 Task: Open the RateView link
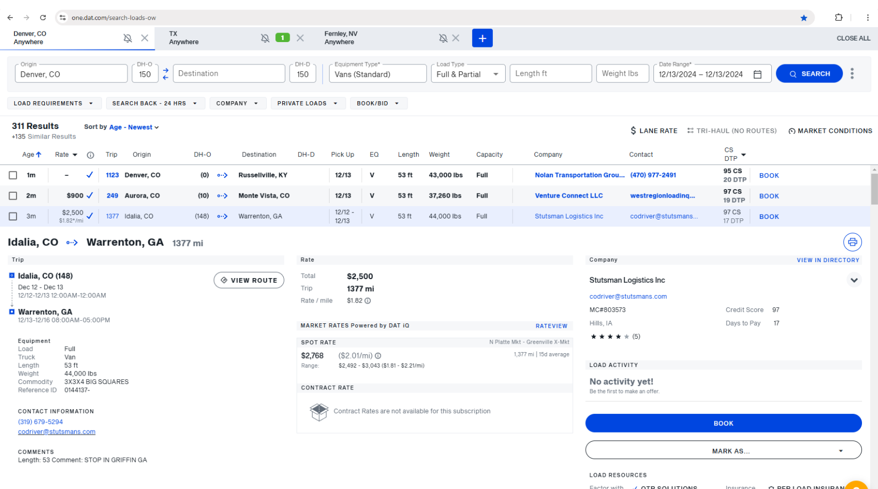[x=551, y=326]
